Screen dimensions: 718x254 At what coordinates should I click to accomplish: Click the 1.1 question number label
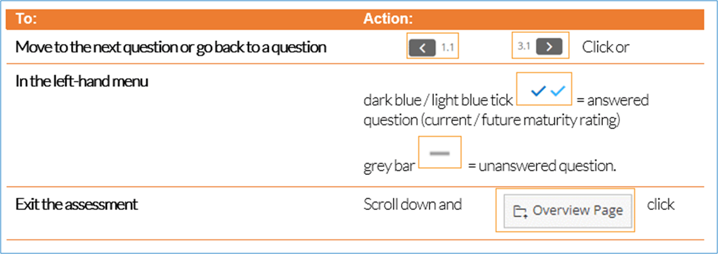[447, 47]
